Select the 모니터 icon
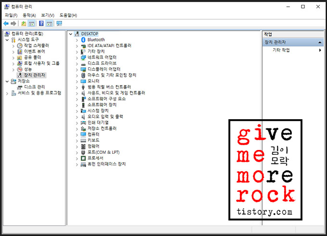Image resolution: width=327 pixels, height=236 pixels. coord(83,81)
